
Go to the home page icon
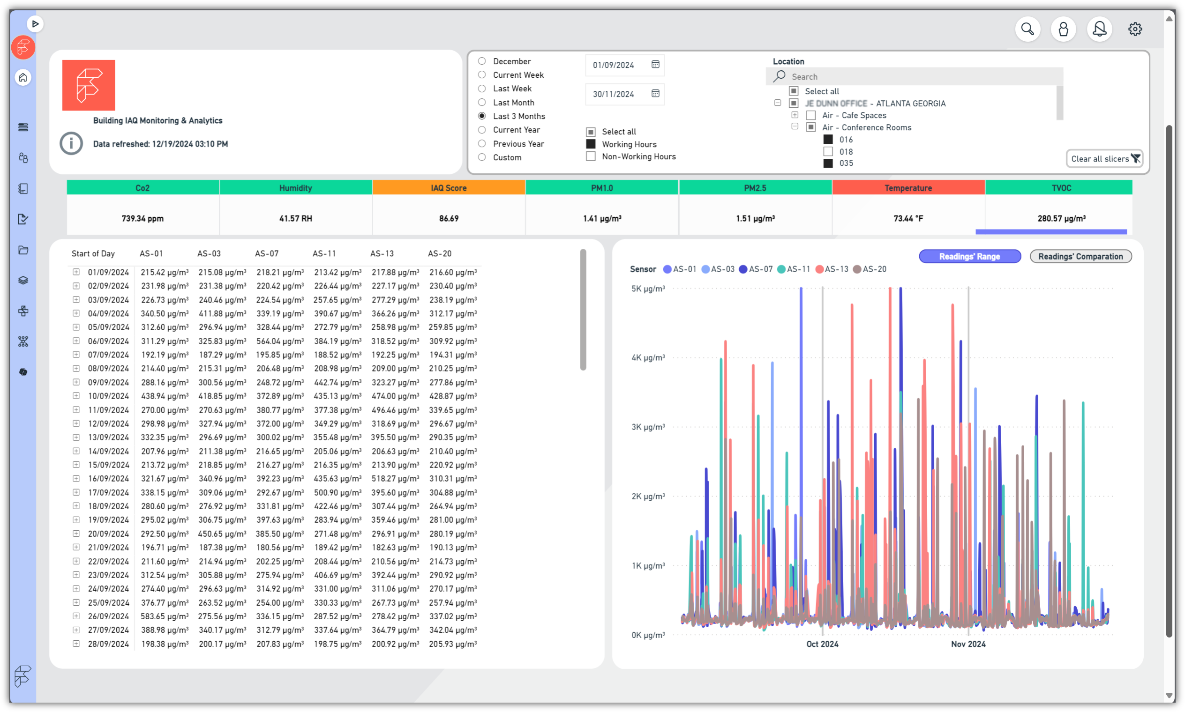coord(23,78)
